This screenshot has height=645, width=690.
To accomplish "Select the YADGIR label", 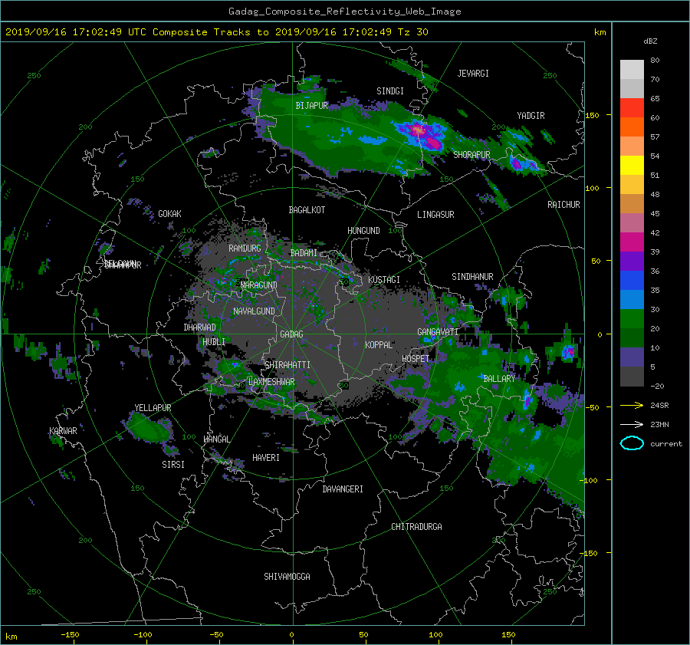I will pyautogui.click(x=531, y=116).
